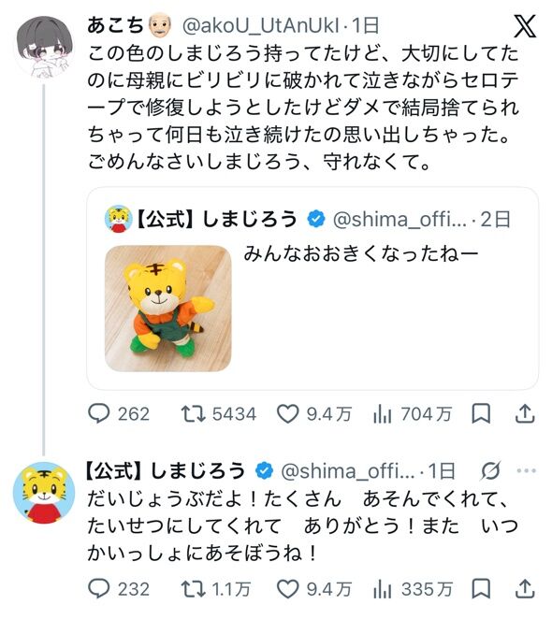
Task: View analytics showing 704万 views
Action: (412, 414)
